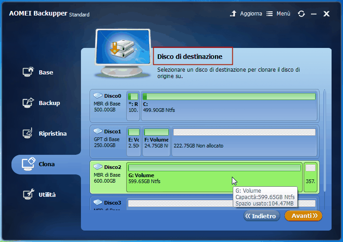The width and height of the screenshot is (343, 242).
Task: Select the small 357 unallocated block on Disco2
Action: (311, 177)
